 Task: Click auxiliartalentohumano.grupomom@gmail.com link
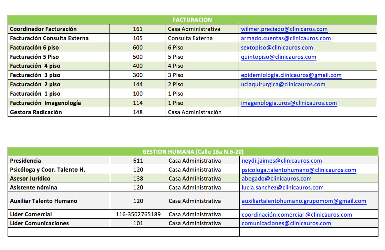click(x=304, y=201)
